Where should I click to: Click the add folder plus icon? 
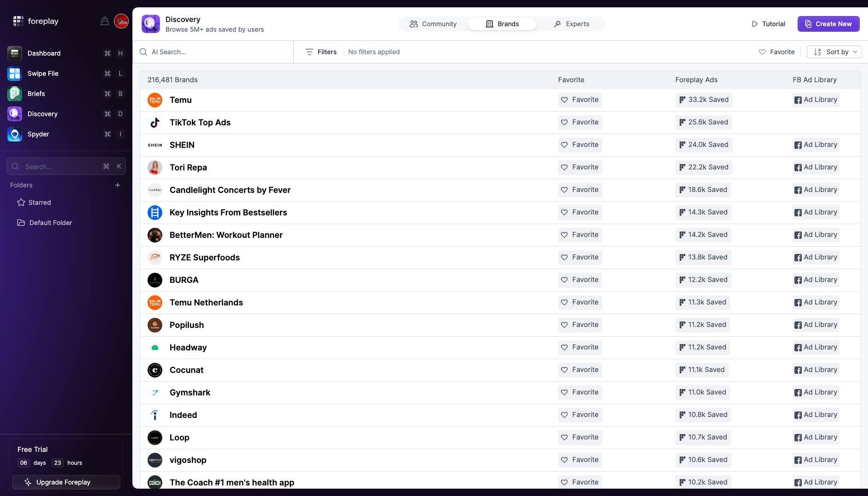pos(118,185)
